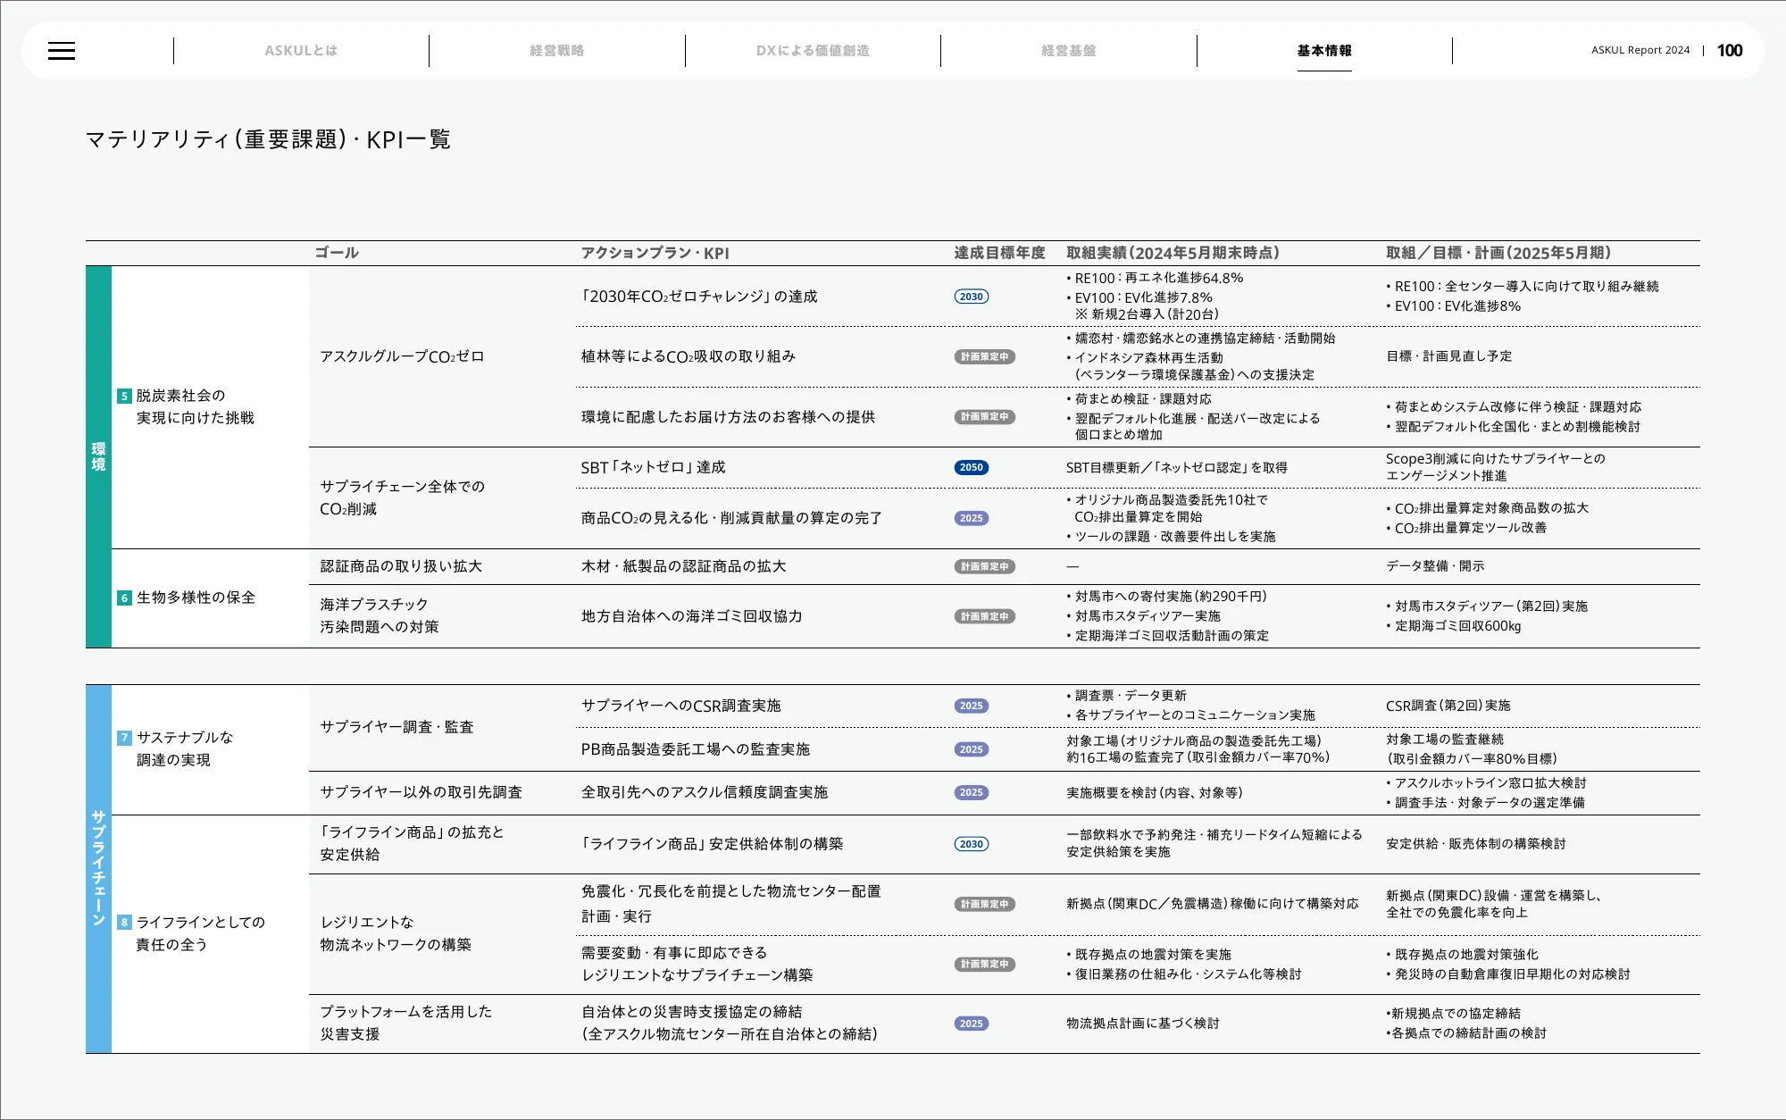Click 2030 badge for ライフライン商品 row

pos(971,844)
